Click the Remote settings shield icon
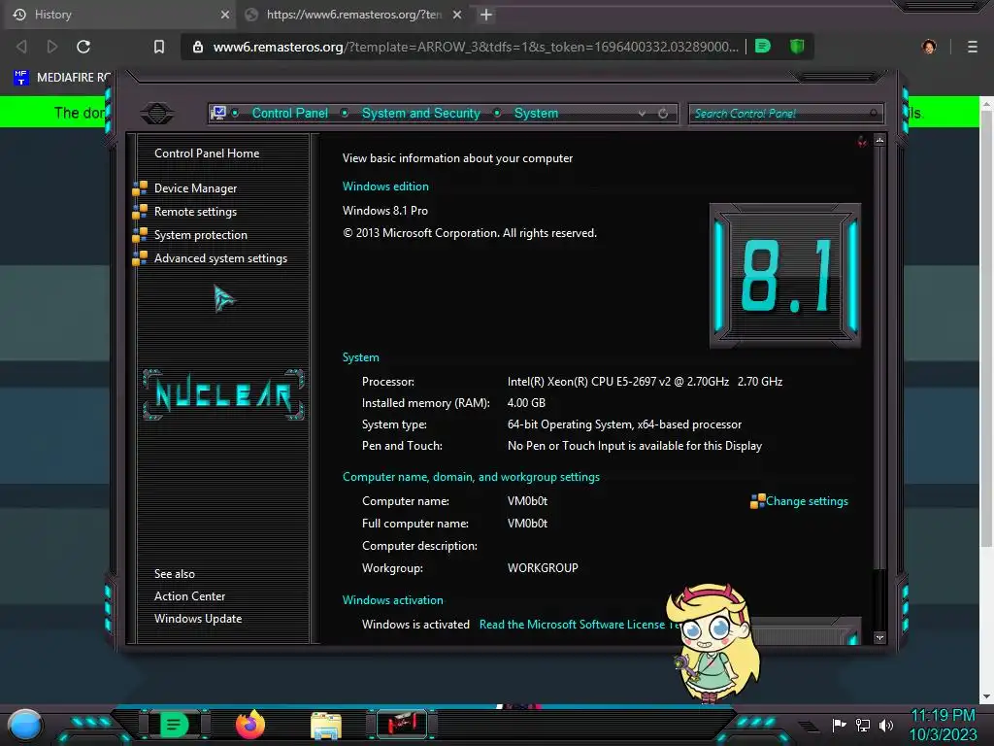Image resolution: width=994 pixels, height=746 pixels. [140, 212]
